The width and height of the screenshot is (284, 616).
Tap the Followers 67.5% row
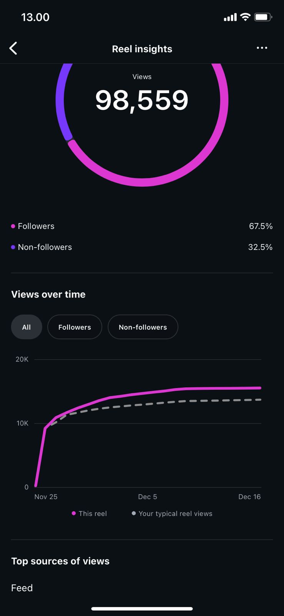[142, 226]
